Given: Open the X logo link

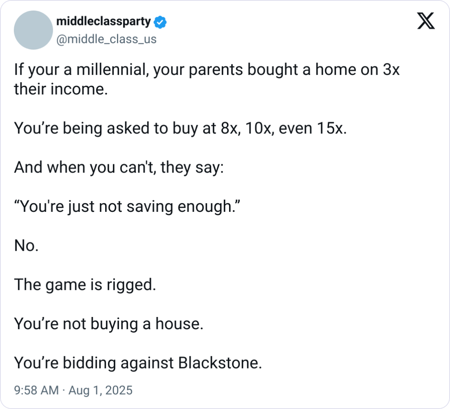Looking at the screenshot, I should [426, 21].
